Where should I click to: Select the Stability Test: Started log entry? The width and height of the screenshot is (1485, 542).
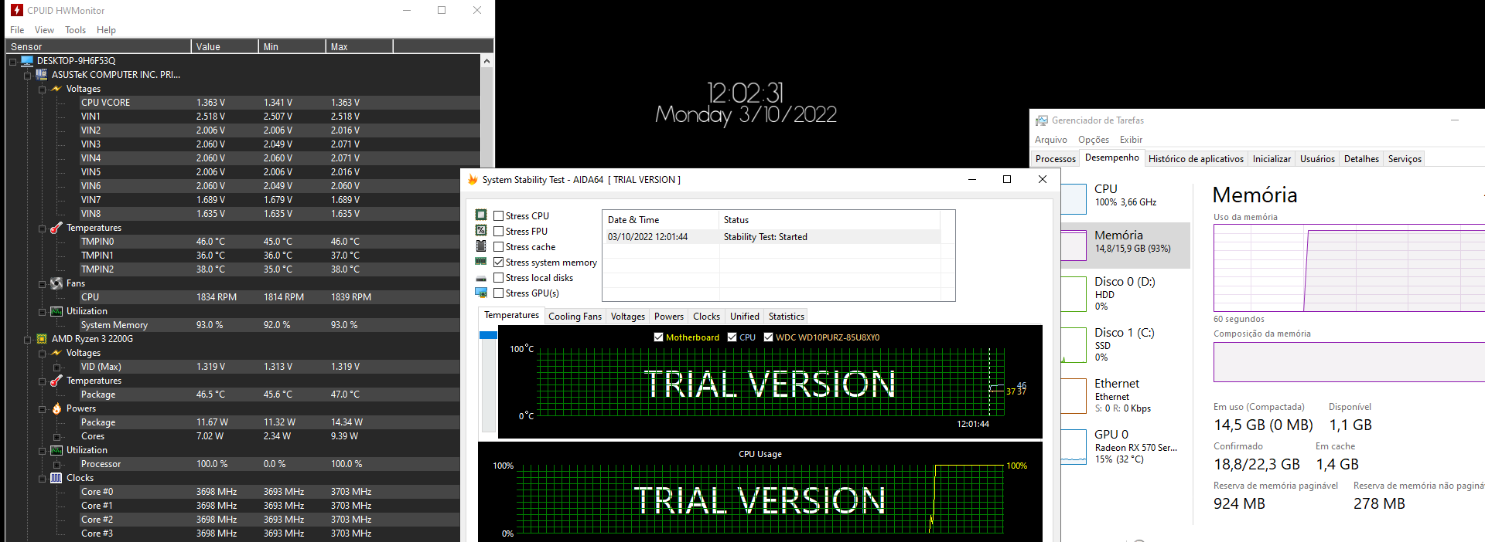[x=771, y=237]
